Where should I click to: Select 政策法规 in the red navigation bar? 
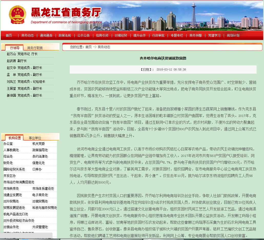click(x=65, y=36)
